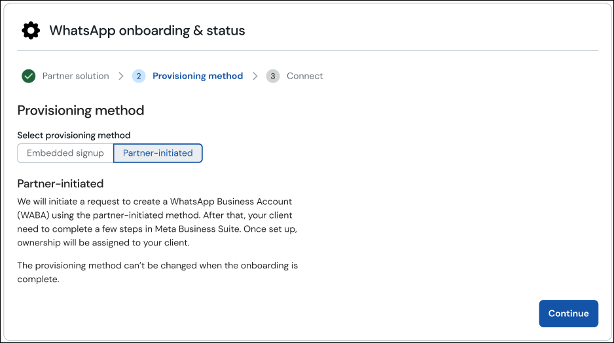Screen dimensions: 614x343
Task: Click the divider line under the title
Action: point(308,50)
